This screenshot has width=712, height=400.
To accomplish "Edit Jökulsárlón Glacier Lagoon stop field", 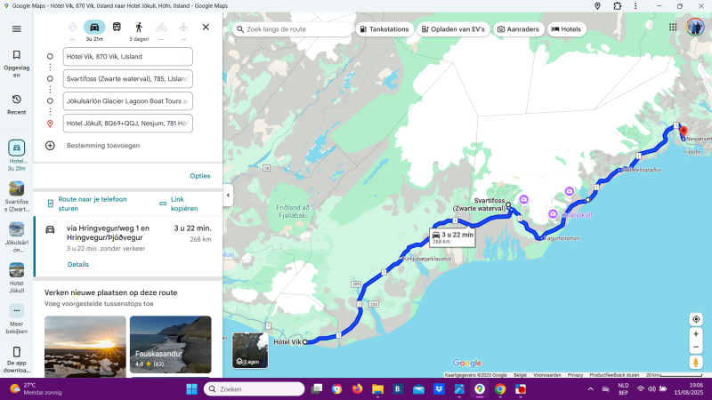I will [127, 101].
